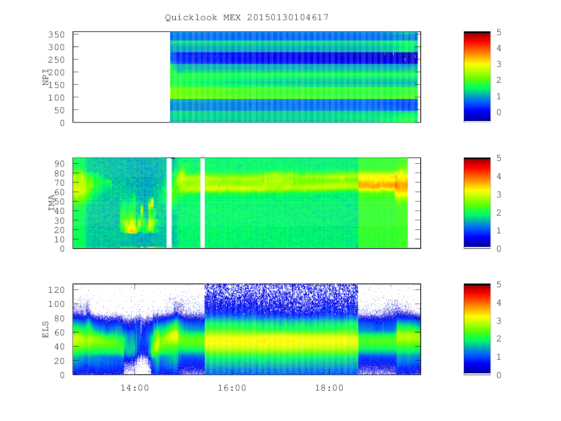Image resolution: width=561 pixels, height=421 pixels.
Task: Click the ELS panel colorbar
Action: pos(477,329)
